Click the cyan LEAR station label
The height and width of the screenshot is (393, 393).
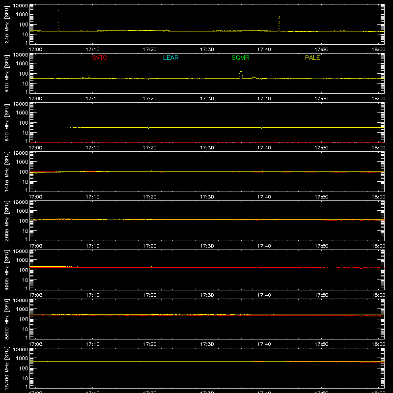(170, 57)
